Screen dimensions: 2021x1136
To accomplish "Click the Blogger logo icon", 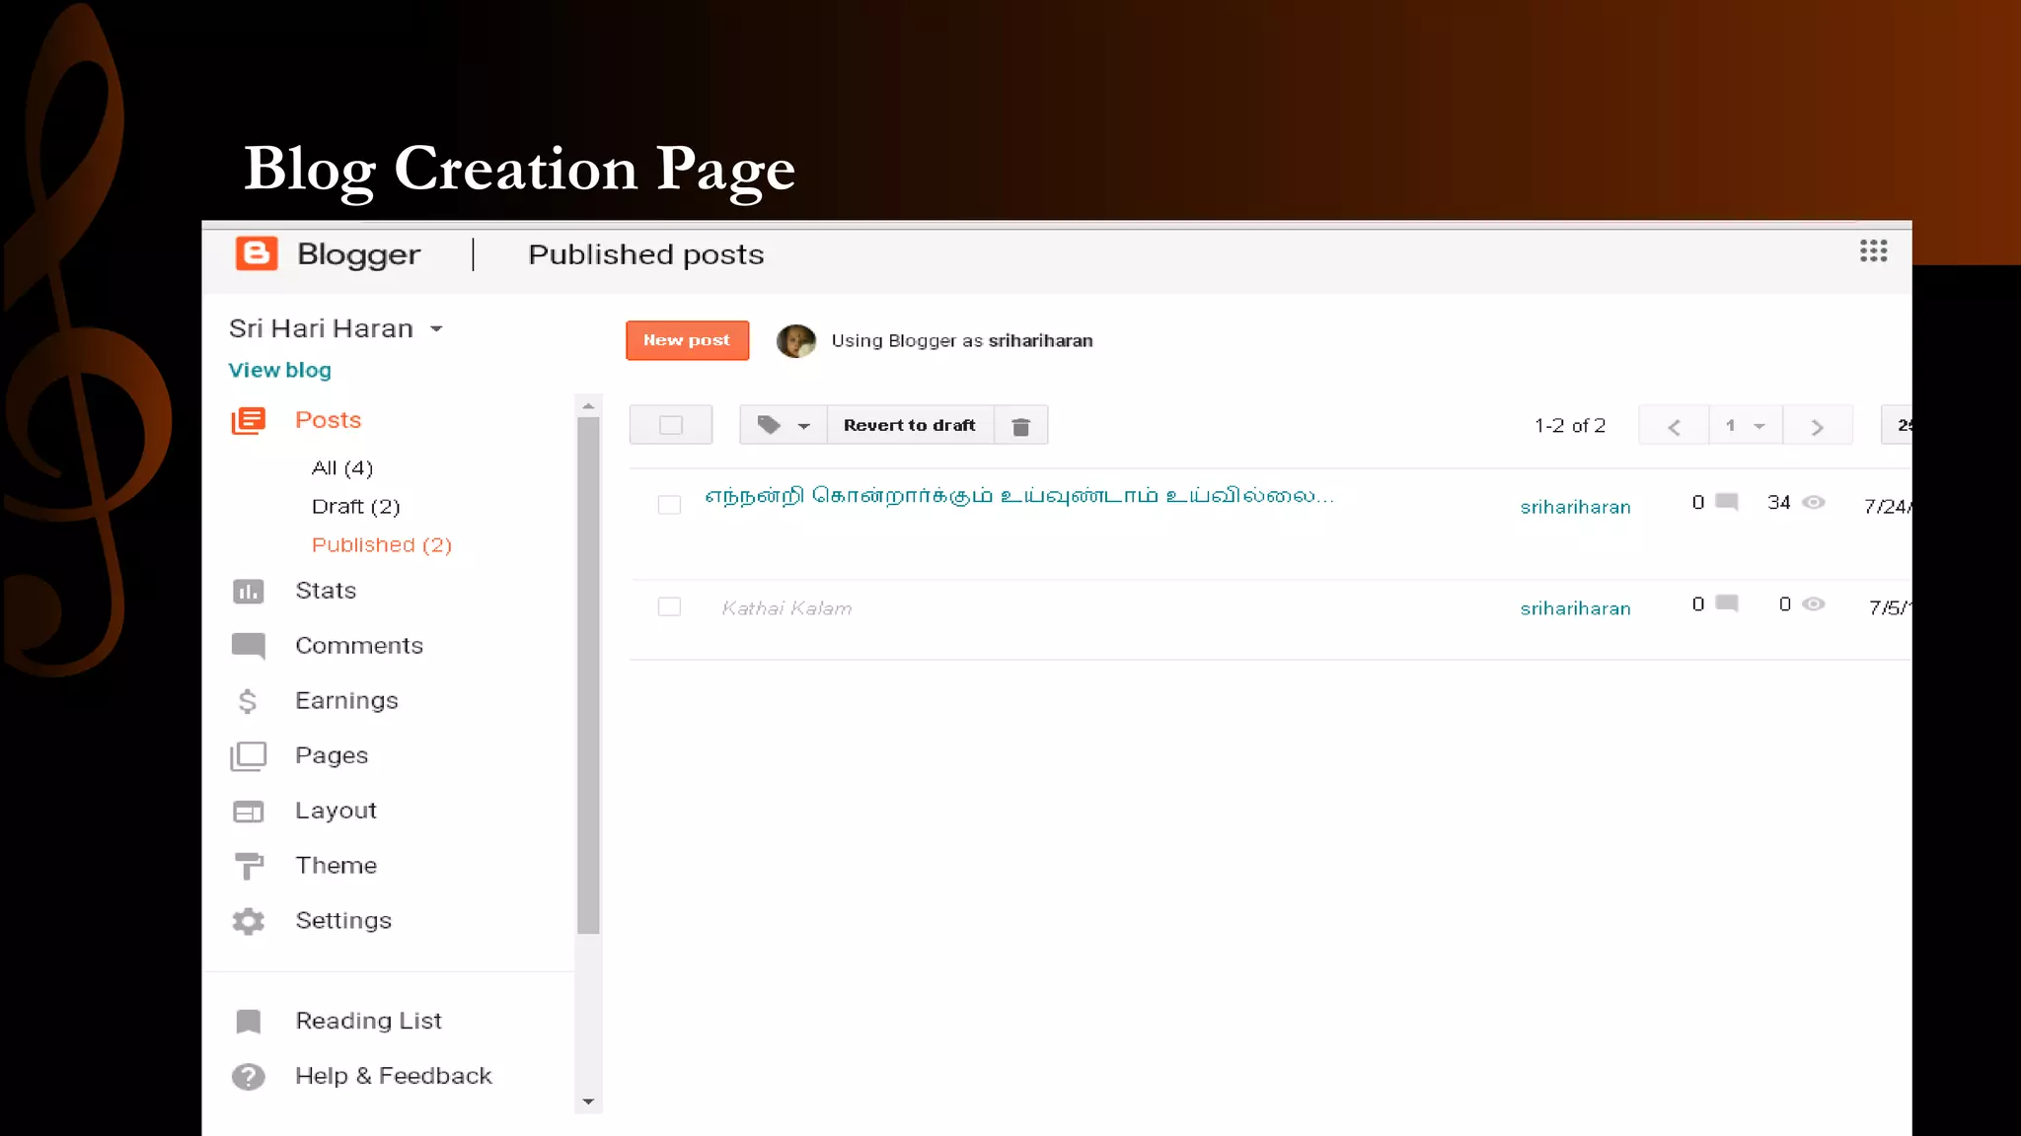I will click(x=257, y=253).
